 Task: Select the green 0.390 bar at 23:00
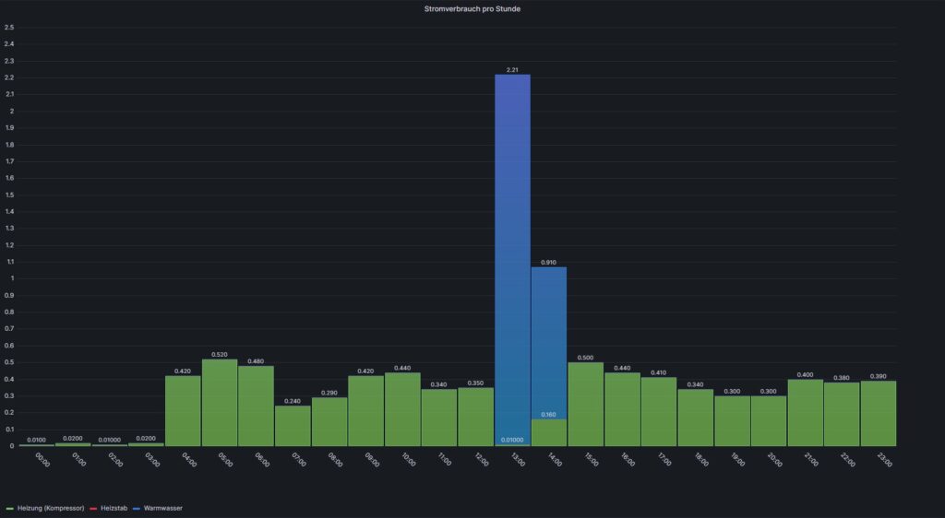click(878, 413)
